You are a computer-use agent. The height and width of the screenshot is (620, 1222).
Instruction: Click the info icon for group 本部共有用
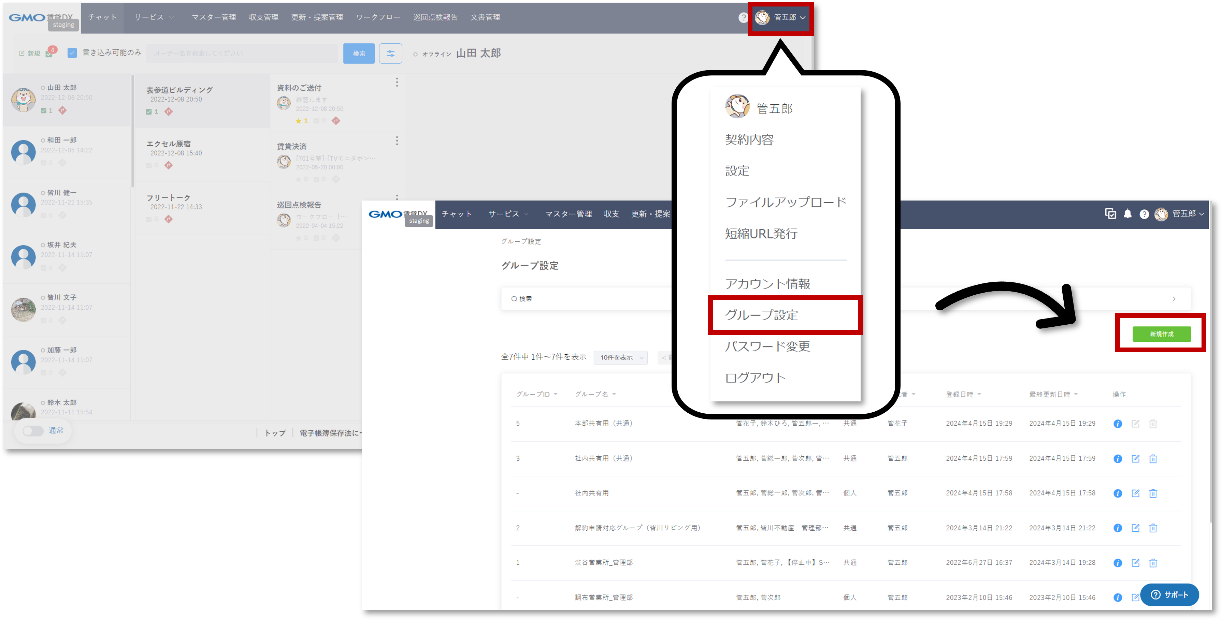1118,423
